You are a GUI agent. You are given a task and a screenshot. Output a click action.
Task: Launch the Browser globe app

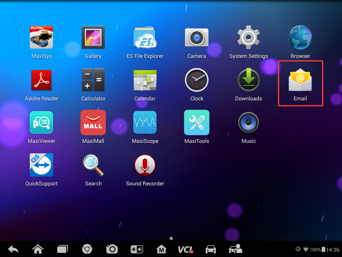(x=300, y=37)
